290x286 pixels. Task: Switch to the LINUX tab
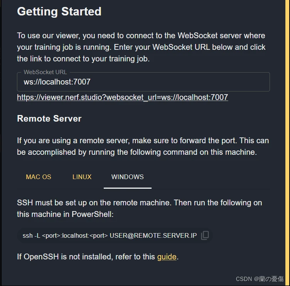(82, 177)
